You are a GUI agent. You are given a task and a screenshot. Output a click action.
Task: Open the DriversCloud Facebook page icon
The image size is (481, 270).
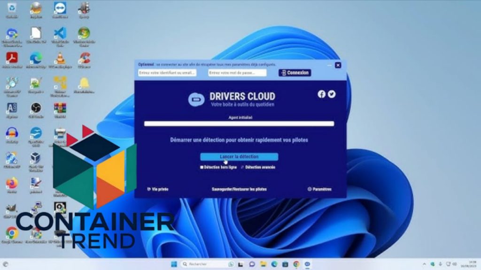[321, 94]
